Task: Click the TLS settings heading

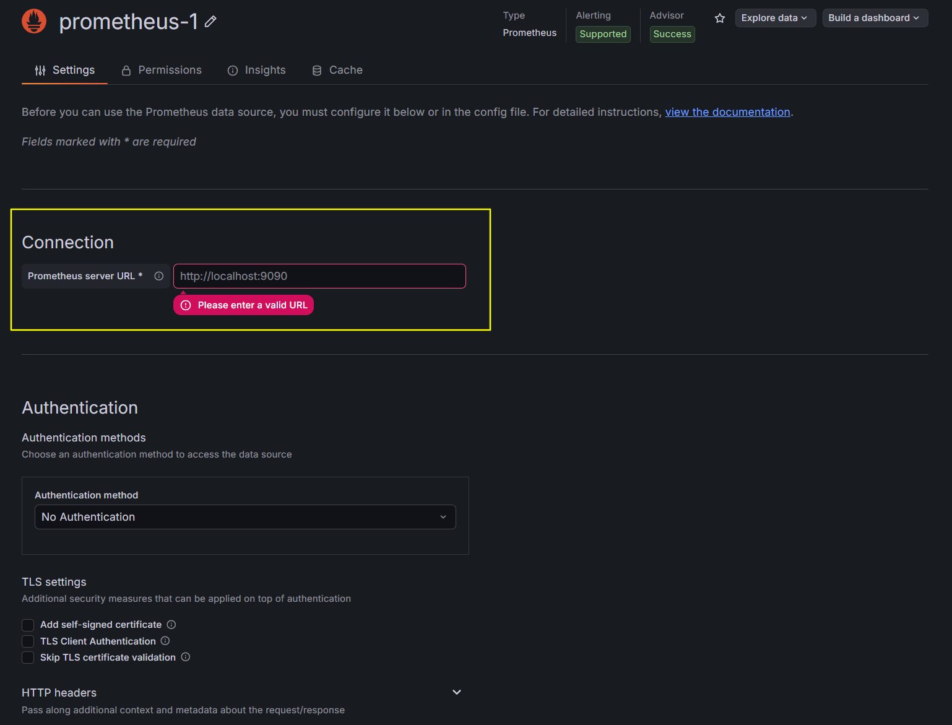Action: coord(54,582)
